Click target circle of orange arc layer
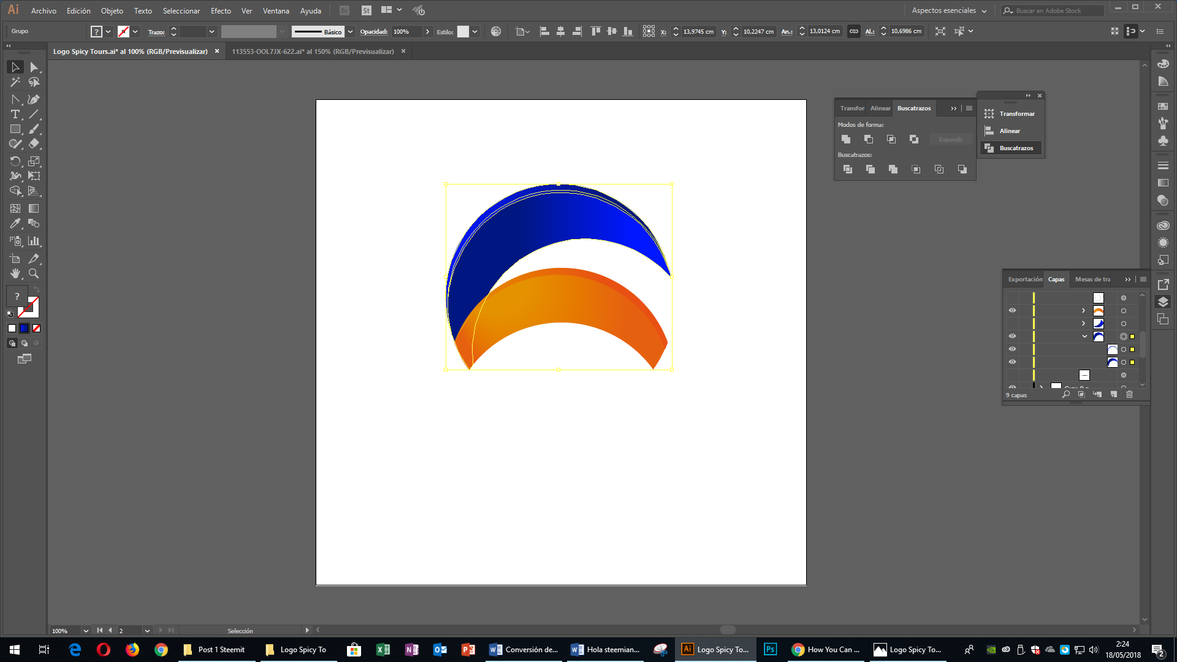 pos(1124,311)
